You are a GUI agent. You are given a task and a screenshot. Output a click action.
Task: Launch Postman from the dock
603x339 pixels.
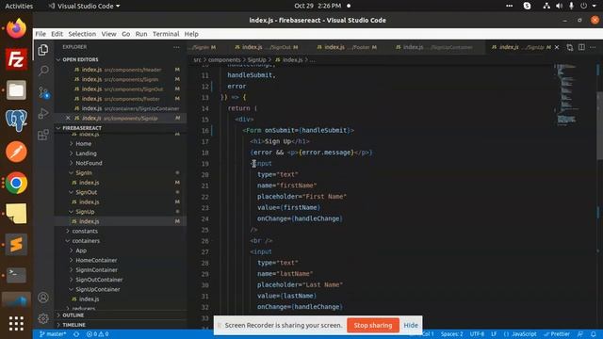(x=16, y=152)
